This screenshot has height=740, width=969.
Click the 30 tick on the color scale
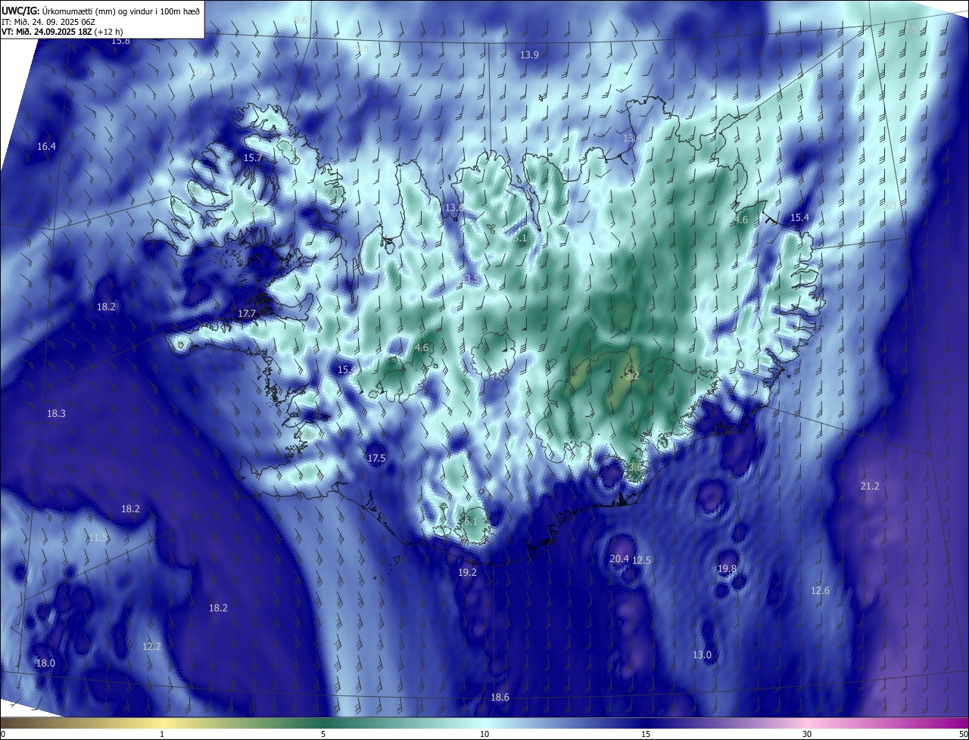point(807,734)
